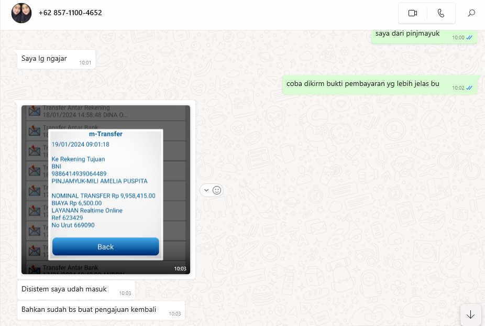The image size is (485, 326).
Task: Select the message 'coba dikirm bukti pembayaran yg lebih jelas bu'
Action: pos(380,84)
